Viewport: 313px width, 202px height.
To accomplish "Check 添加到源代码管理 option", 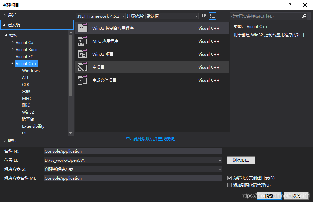I will pos(229,185).
